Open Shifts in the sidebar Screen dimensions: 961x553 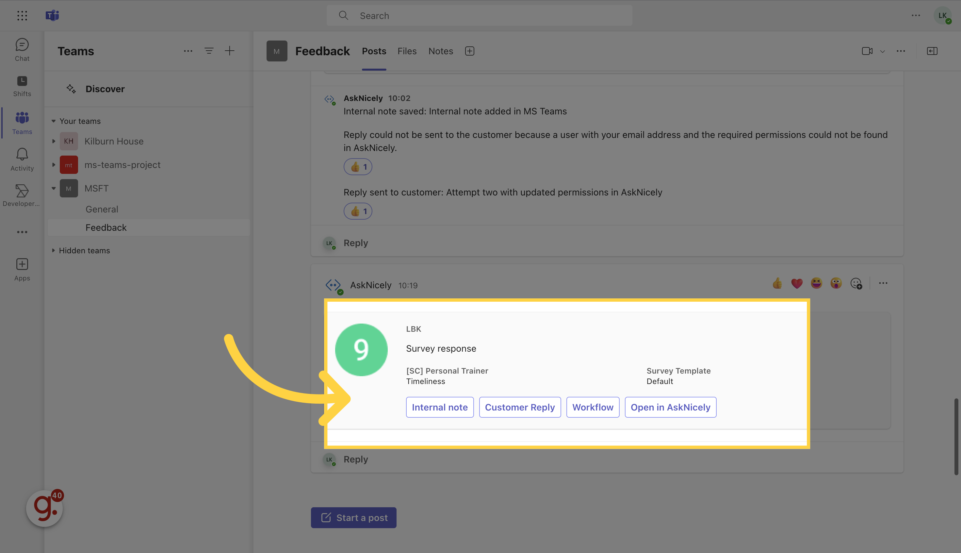coord(22,86)
